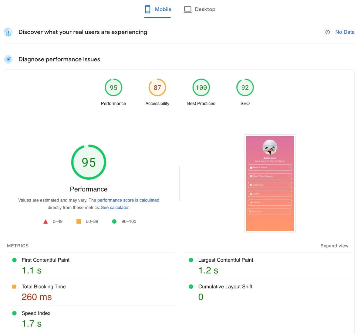Switch to the Desktop tab
This screenshot has width=364, height=334.
[200, 9]
